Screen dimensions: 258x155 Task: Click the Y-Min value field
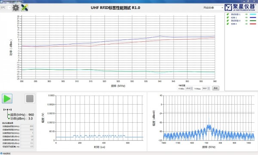point(188,88)
